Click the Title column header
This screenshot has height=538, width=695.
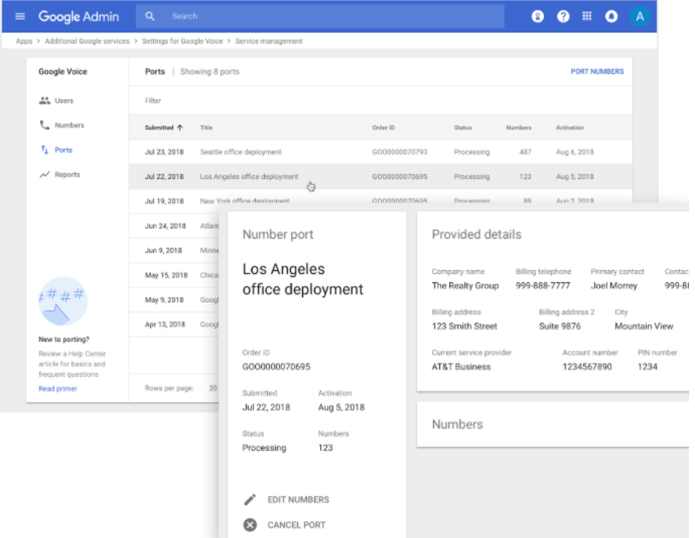pyautogui.click(x=206, y=128)
